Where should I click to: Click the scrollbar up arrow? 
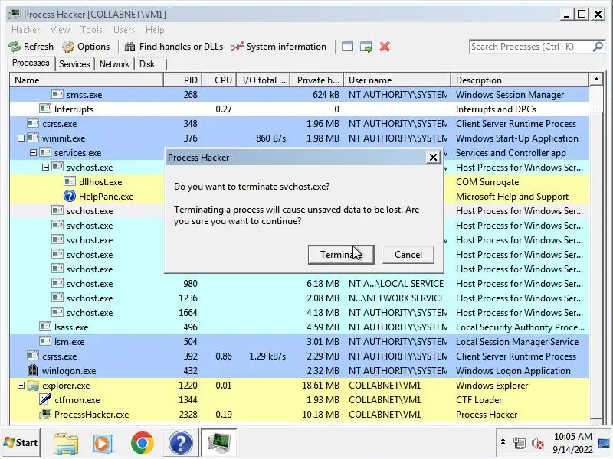(x=596, y=80)
